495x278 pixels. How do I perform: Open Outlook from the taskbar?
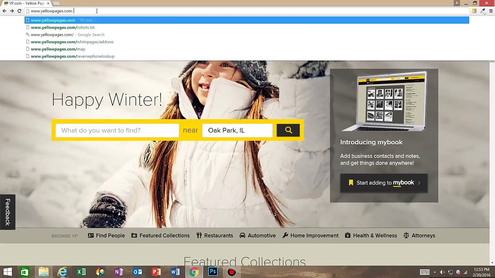coord(138,272)
